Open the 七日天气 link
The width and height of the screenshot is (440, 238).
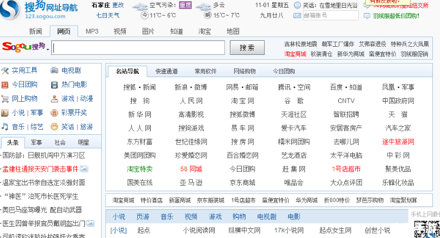108,15
